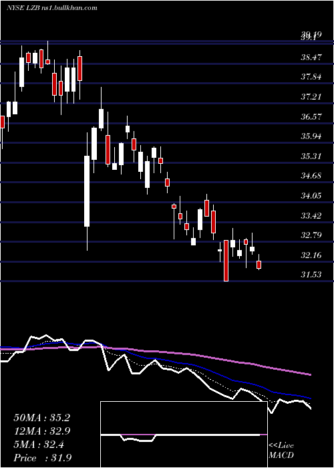Click the 34.68 price axis label
Image resolution: width=334 pixels, height=468 pixels.
(311, 175)
